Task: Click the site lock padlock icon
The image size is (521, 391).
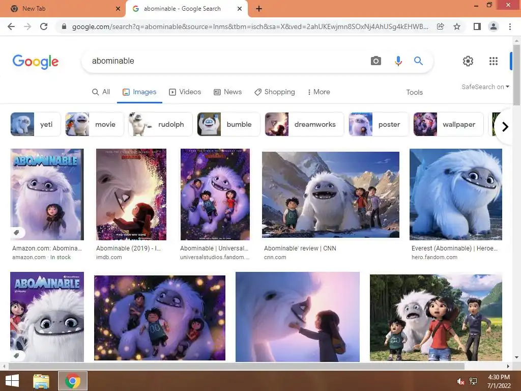Action: pos(64,26)
